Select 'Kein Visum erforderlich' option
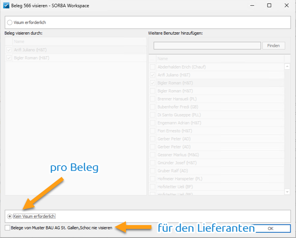 point(10,216)
